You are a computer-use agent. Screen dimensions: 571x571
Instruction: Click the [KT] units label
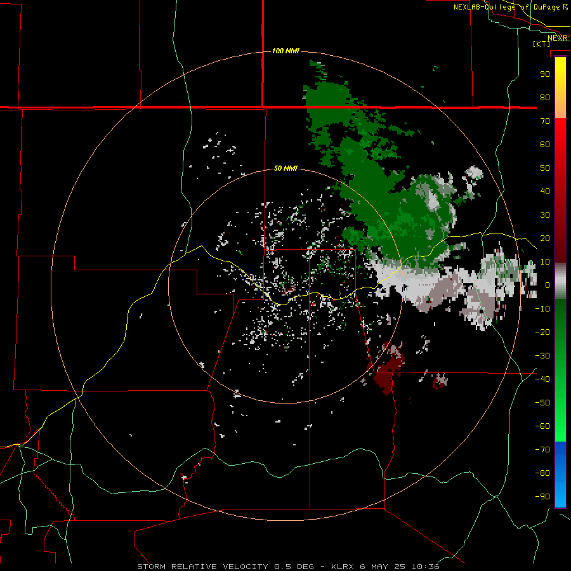pyautogui.click(x=542, y=44)
